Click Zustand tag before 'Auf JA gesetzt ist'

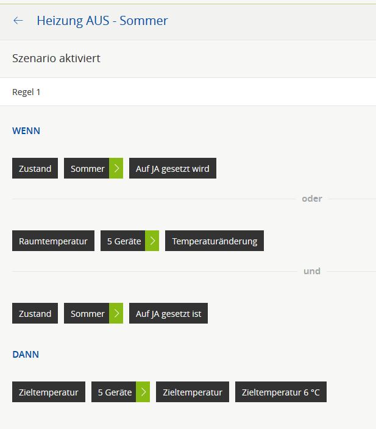point(35,314)
